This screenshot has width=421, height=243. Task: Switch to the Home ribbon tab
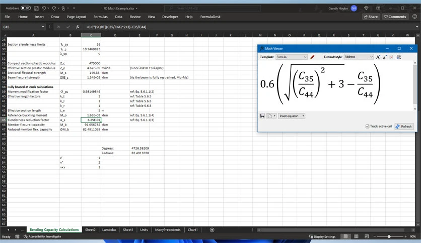23,17
